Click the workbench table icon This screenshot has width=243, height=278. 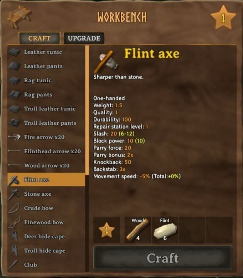[x=19, y=17]
